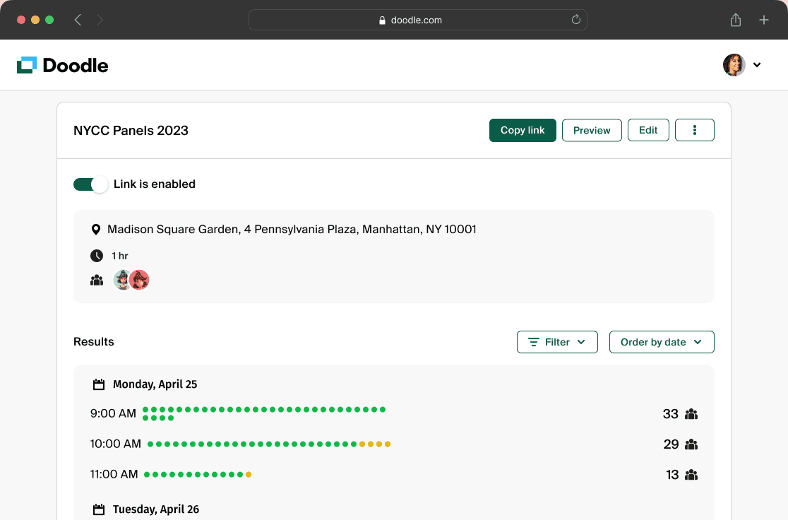Click the 10:00 AM time slot label
788x520 pixels.
click(116, 444)
